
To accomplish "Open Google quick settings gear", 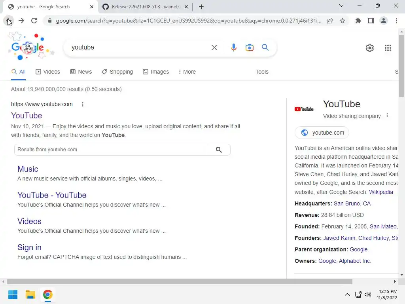I will 370,48.
